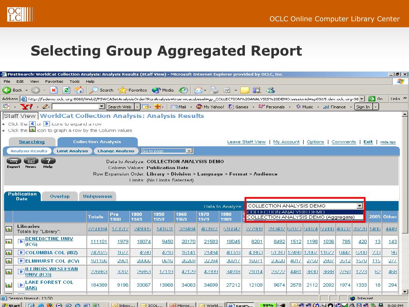Expand the Benedictine Univ row
The height and width of the screenshot is (307, 409).
[x=21, y=241]
